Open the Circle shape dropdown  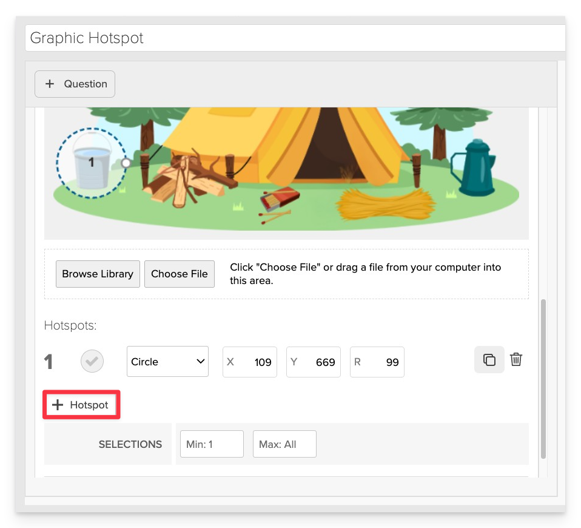click(167, 362)
